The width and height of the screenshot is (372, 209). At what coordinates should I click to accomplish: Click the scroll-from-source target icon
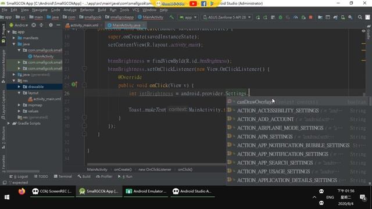(x=34, y=25)
